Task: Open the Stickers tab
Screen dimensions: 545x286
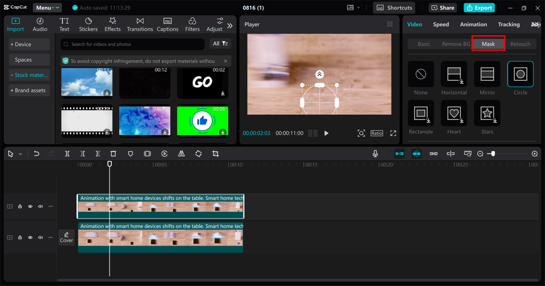Action: [x=89, y=25]
